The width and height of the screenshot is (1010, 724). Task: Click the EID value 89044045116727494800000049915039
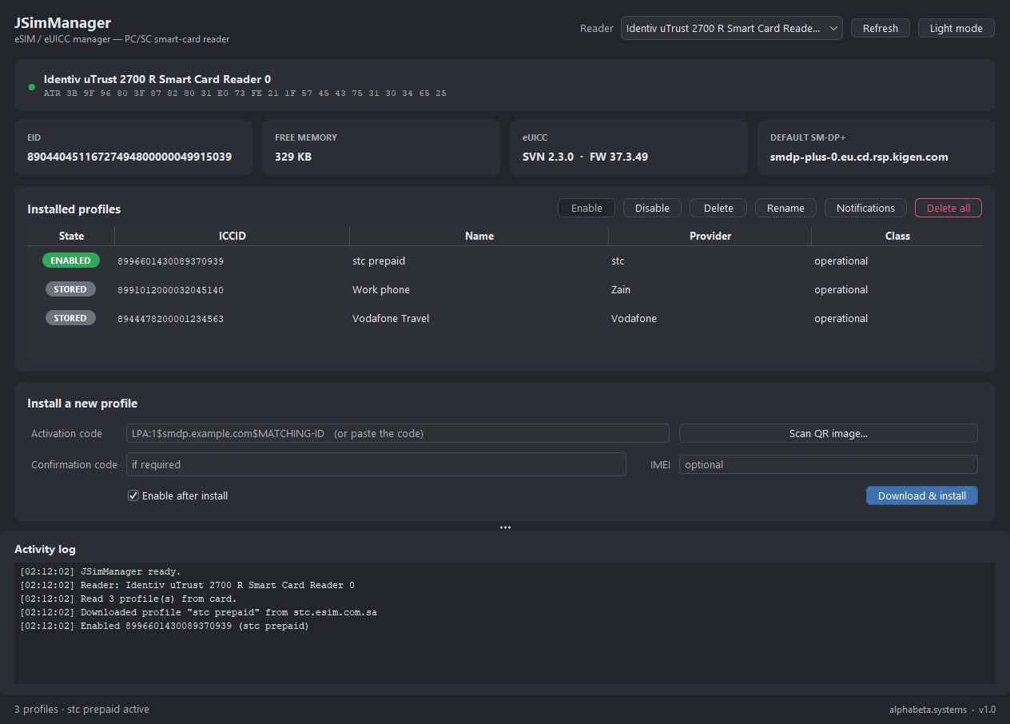point(129,157)
